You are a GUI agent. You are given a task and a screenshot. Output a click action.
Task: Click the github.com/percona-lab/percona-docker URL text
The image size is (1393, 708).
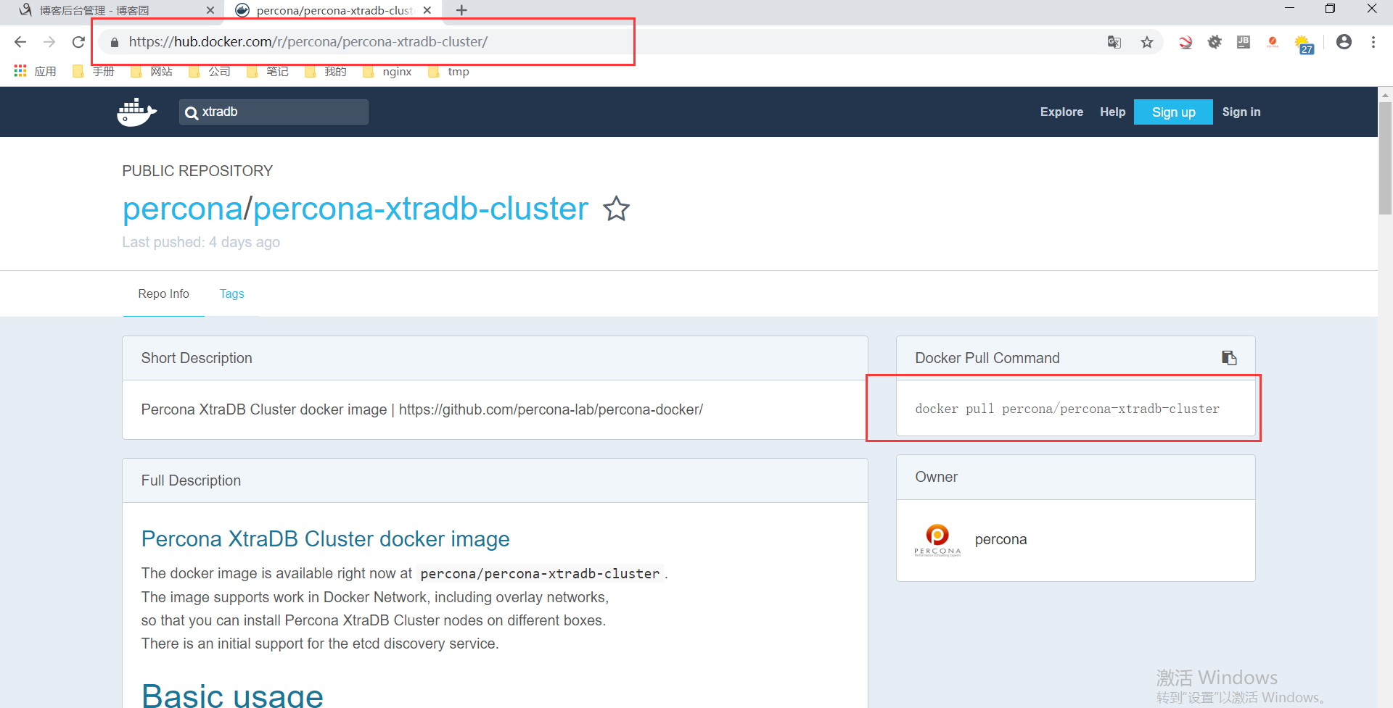click(x=551, y=409)
